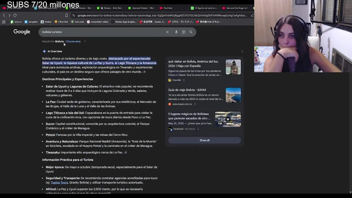Viewport: 352px width, 198px height.
Task: Bookmark this page using the bookmark icon
Action: pos(66,15)
